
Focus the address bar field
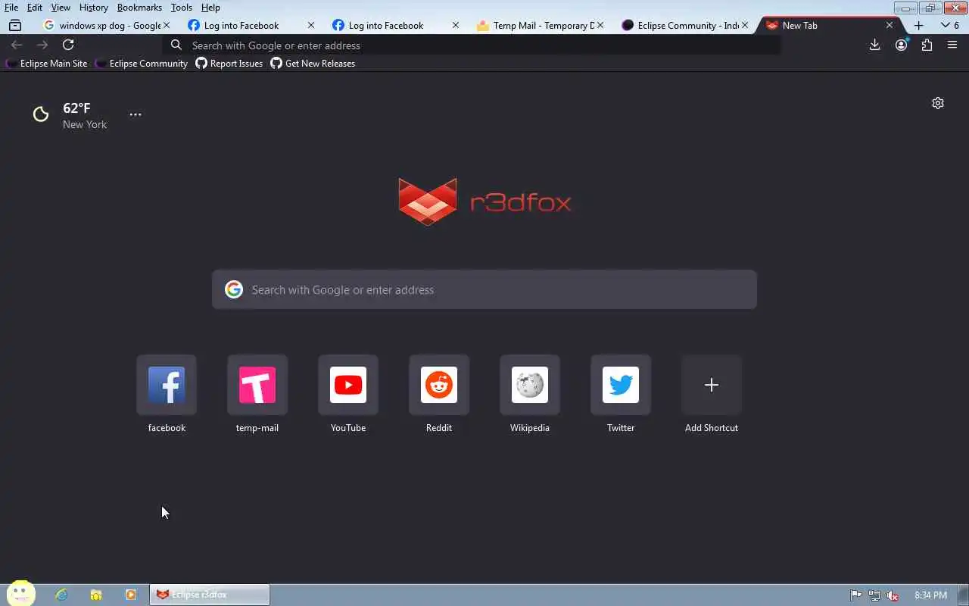point(473,45)
